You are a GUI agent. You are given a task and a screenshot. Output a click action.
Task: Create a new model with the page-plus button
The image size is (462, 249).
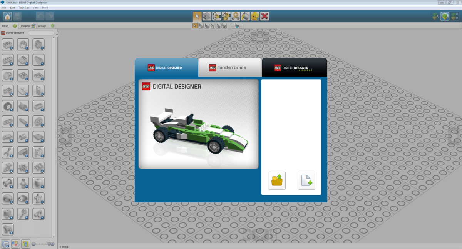point(306,180)
